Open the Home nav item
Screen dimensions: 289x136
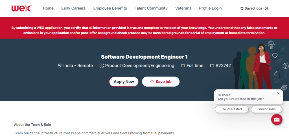click(48, 8)
